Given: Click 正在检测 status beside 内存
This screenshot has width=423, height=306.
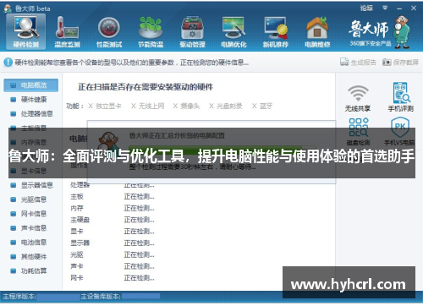Looking at the screenshot, I should [139, 208].
